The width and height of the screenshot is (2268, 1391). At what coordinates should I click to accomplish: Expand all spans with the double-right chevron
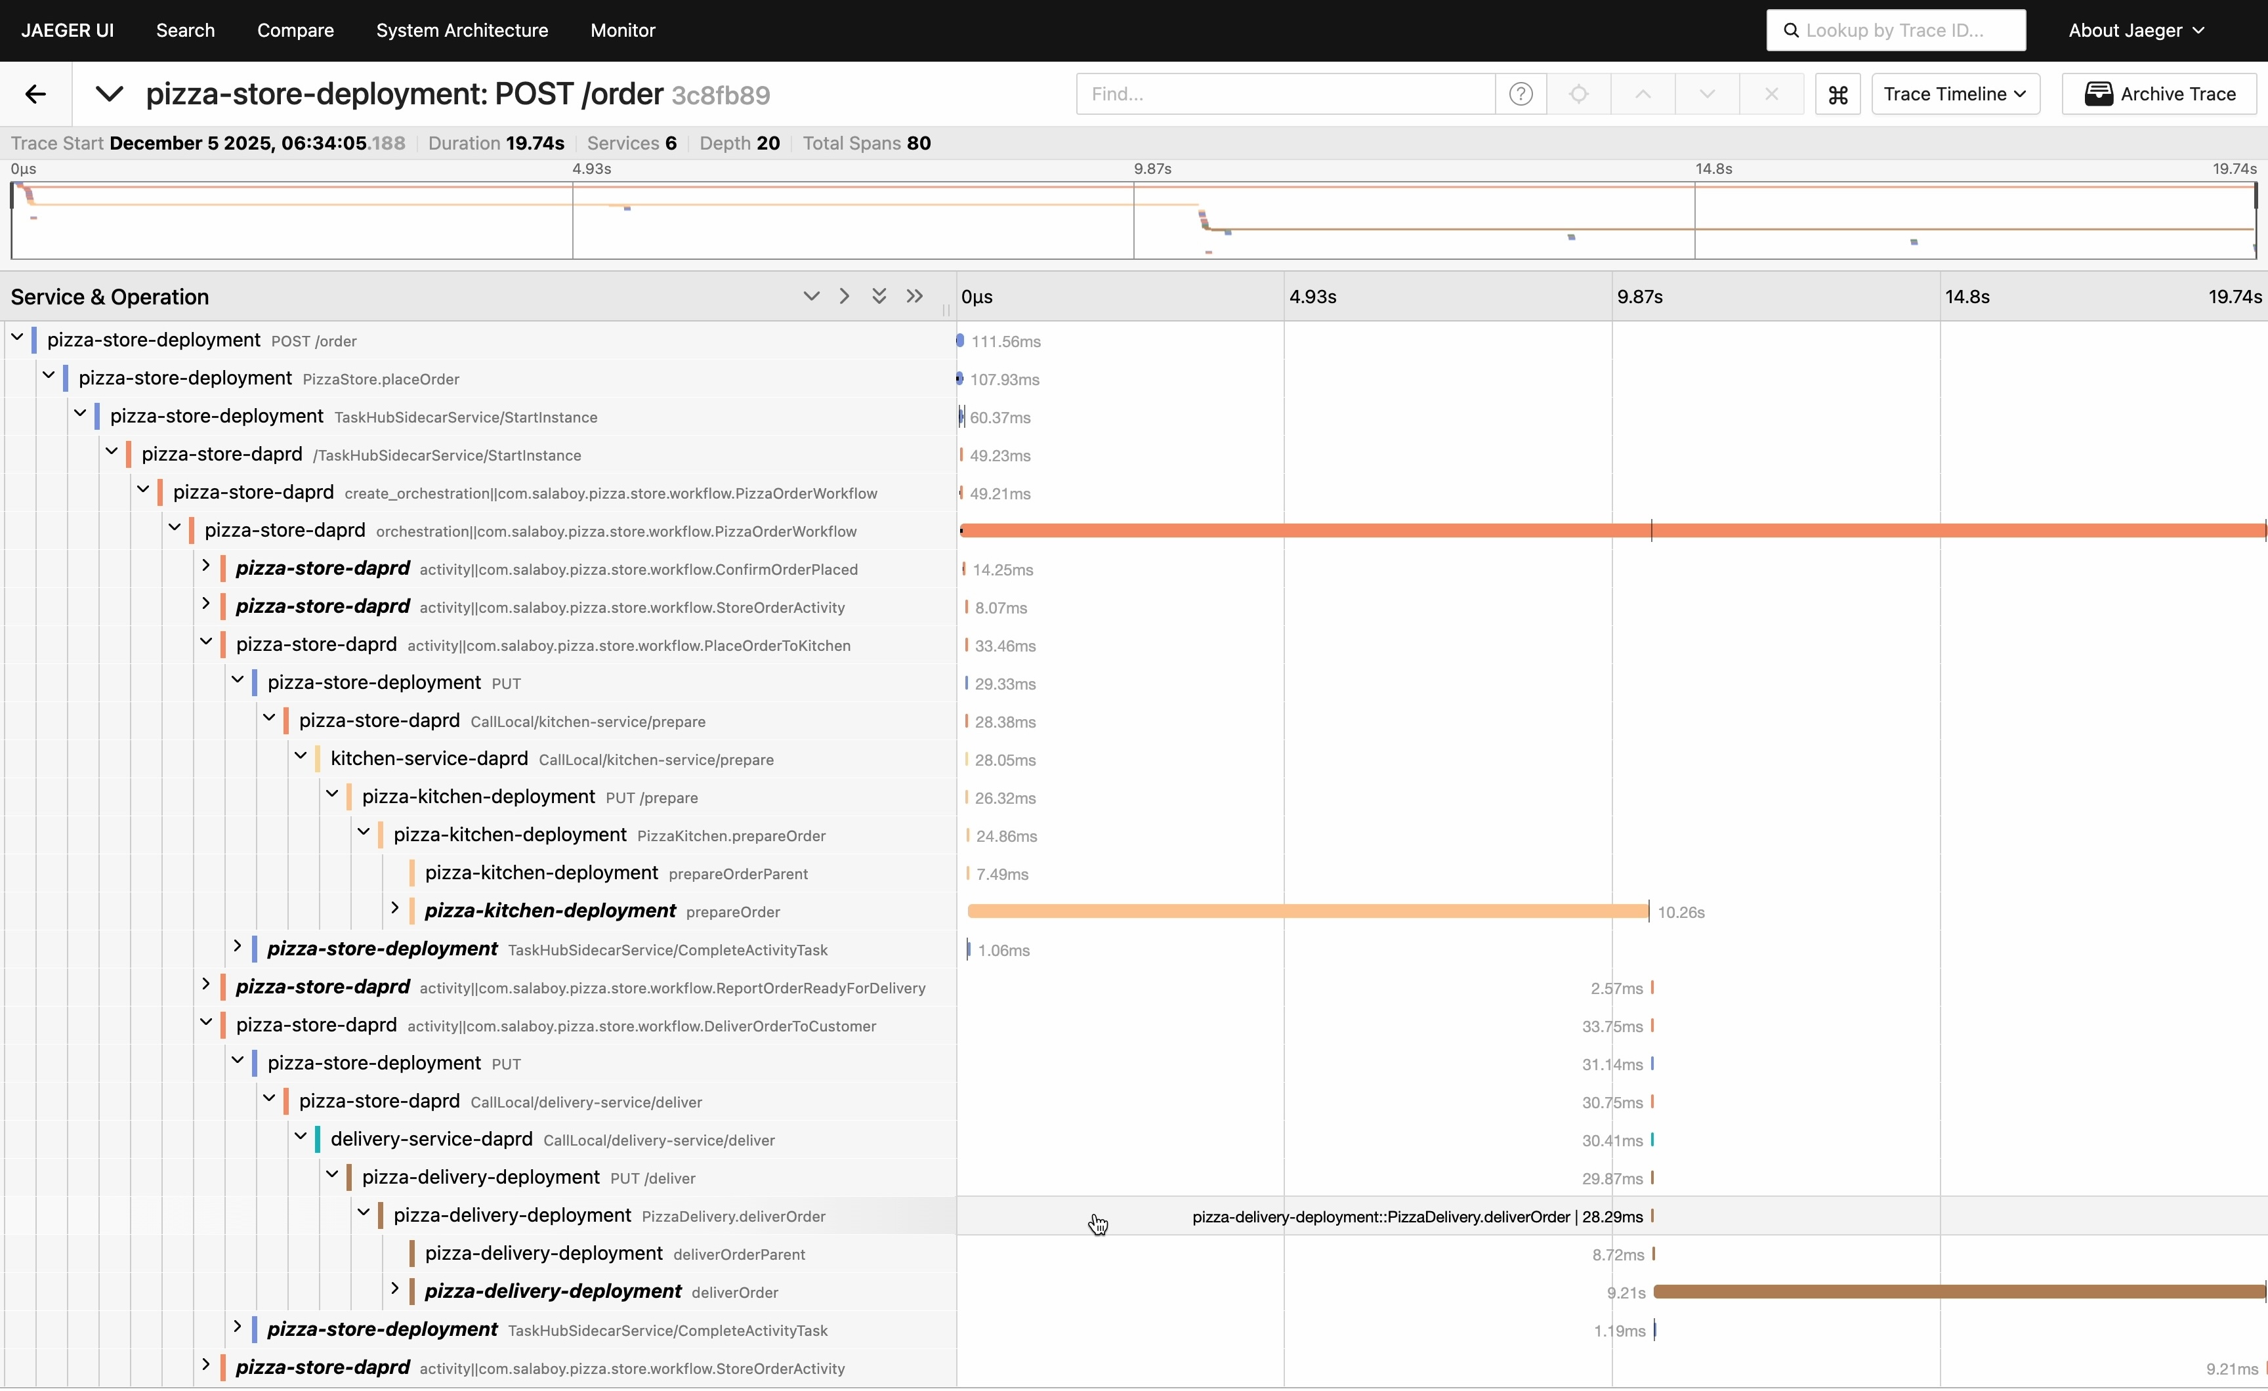click(x=914, y=295)
